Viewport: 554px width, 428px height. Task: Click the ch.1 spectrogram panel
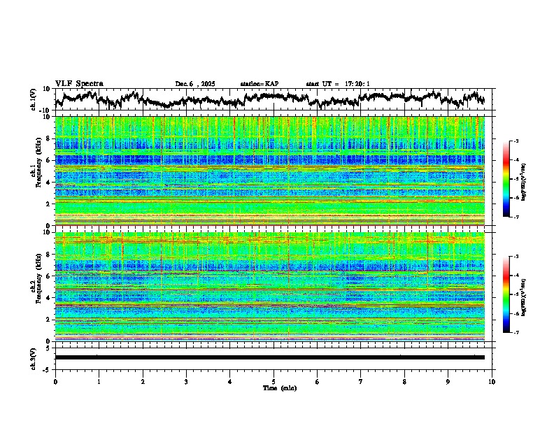270,171
